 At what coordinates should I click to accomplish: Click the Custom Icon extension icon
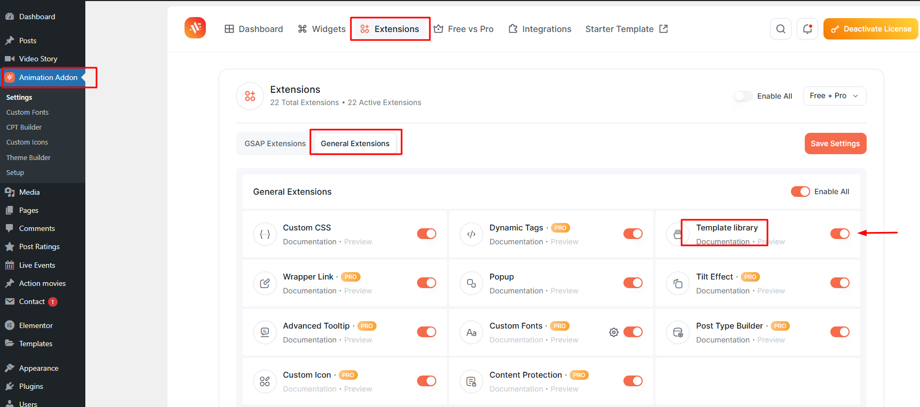coord(265,381)
